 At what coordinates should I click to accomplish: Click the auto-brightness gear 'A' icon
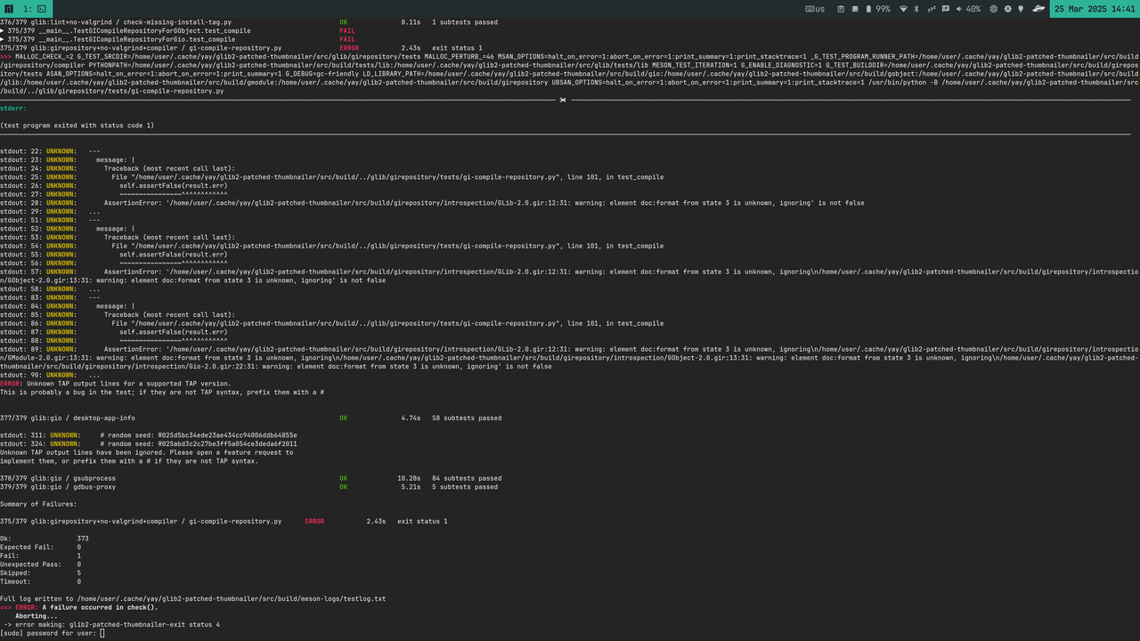tap(1007, 9)
